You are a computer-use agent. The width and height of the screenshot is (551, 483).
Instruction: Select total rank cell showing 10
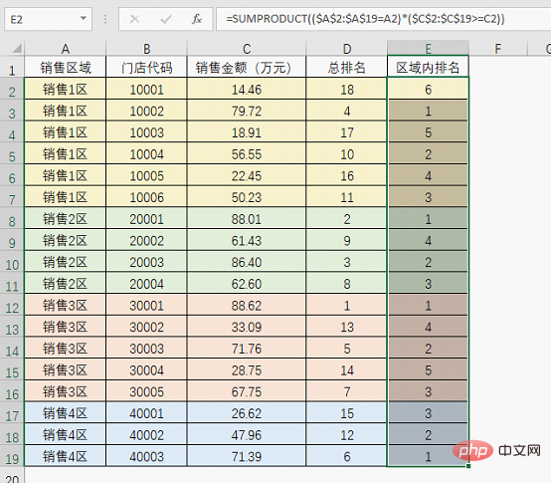click(x=347, y=154)
